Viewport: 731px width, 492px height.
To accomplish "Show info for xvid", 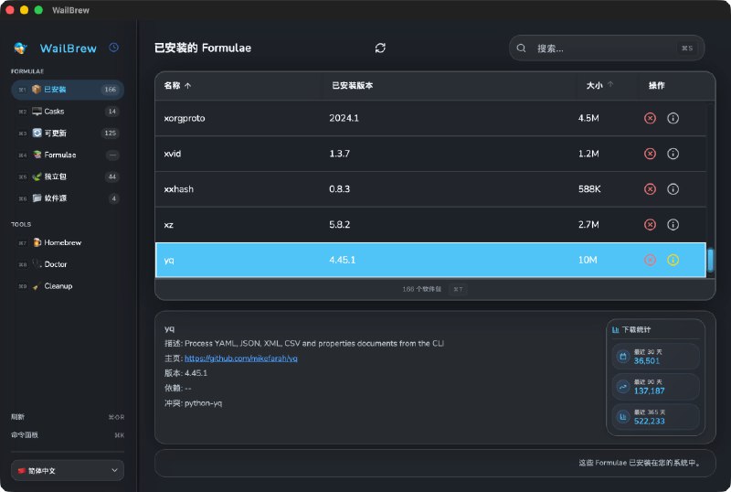I will tap(673, 154).
